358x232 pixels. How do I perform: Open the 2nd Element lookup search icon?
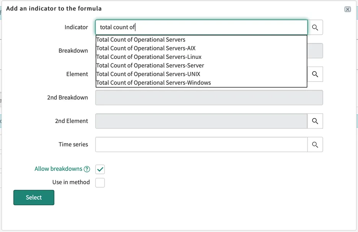315,121
